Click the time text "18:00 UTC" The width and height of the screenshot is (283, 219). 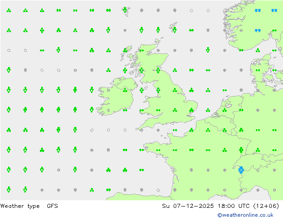[233, 206]
